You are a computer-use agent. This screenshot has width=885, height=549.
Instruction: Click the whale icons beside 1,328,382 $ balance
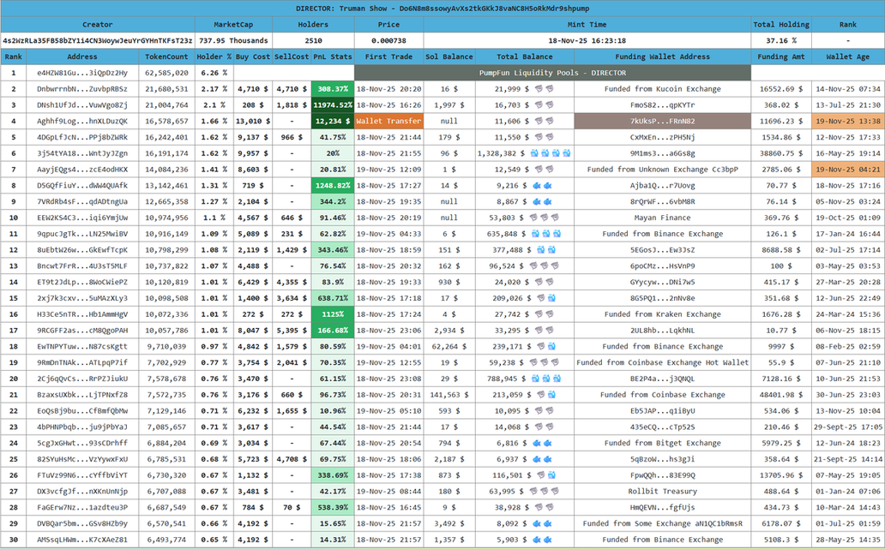549,153
